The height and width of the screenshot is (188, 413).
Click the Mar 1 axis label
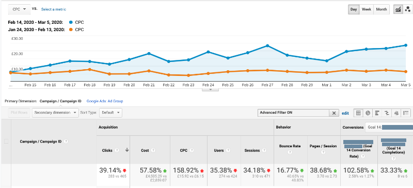click(327, 85)
